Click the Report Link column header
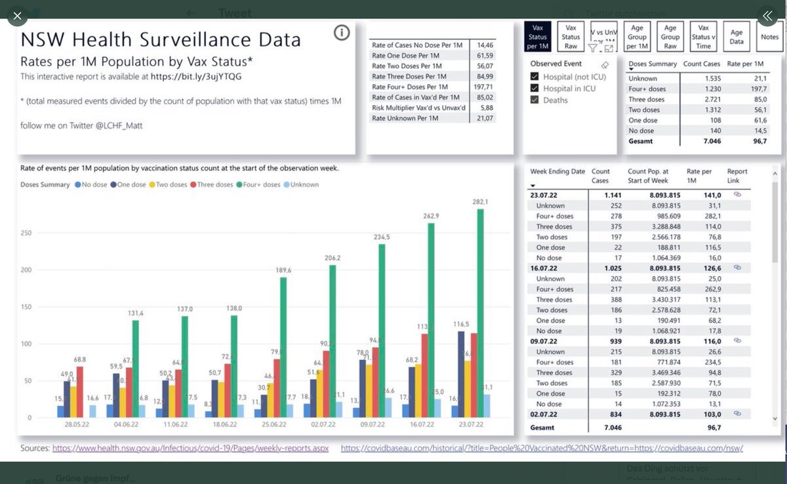The height and width of the screenshot is (484, 787). click(737, 176)
